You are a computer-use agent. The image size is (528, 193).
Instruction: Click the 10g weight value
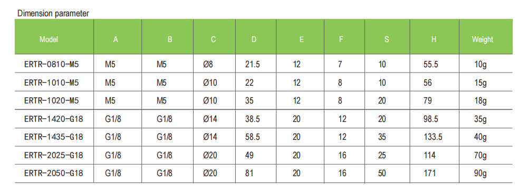480,64
